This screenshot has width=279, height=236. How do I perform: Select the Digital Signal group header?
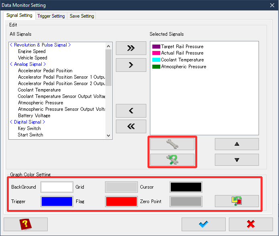click(x=27, y=122)
